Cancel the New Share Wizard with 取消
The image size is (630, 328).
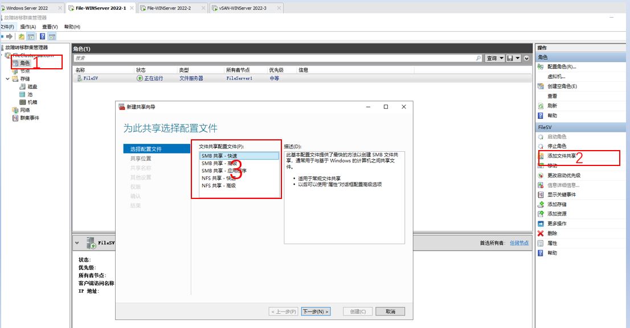tap(390, 311)
